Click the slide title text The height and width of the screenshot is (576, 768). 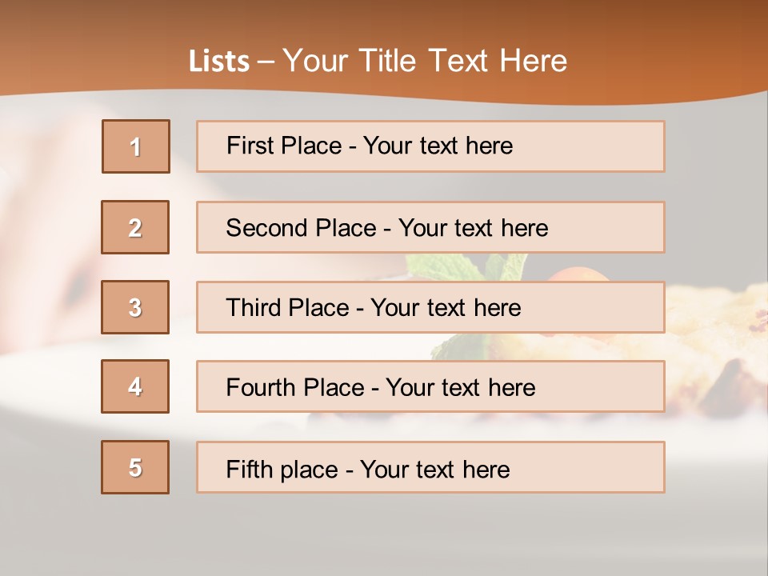pos(378,61)
